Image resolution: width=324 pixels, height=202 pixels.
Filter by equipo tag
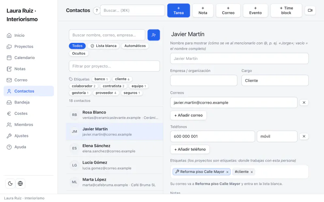(x=139, y=86)
